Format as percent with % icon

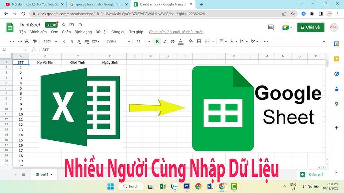(72, 41)
